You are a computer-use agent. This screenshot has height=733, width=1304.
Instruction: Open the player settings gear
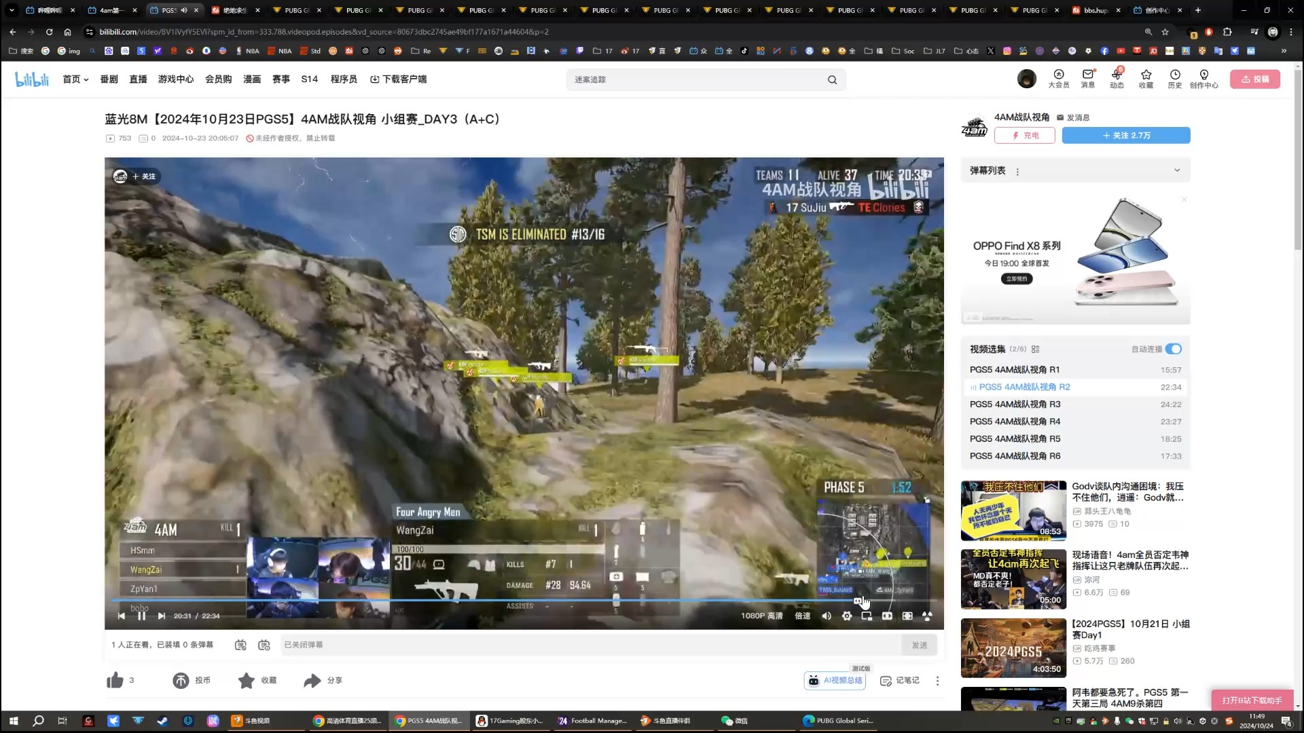pos(847,616)
